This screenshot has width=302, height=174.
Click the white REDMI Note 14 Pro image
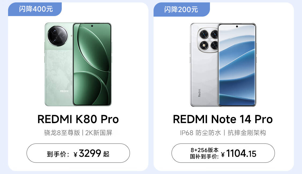[223, 65]
